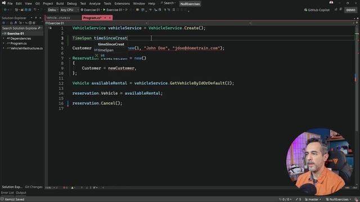This screenshot has height=202, width=360.
Task: Expand the Program.cs tree node
Action: [3, 43]
